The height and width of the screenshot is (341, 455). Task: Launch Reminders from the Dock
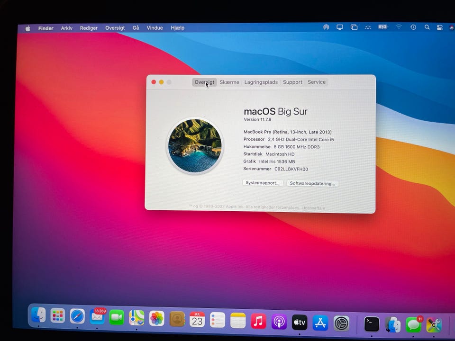(218, 320)
